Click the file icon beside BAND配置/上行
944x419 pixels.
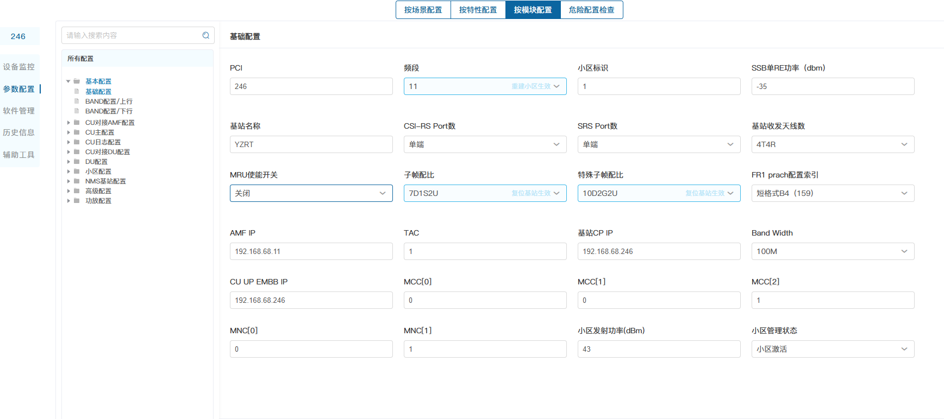(x=77, y=101)
